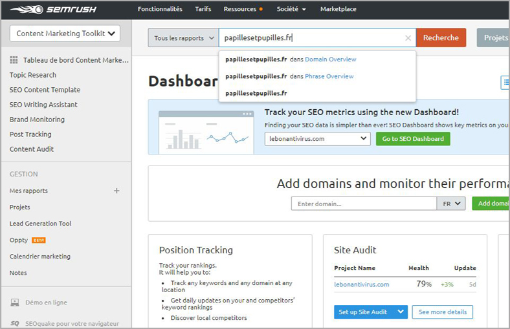Open Lead Generation Tool
Image resolution: width=510 pixels, height=329 pixels.
(x=40, y=224)
